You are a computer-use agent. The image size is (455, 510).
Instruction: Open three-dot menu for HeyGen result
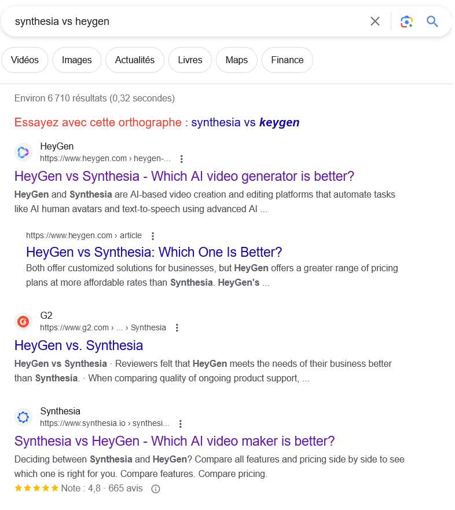[x=182, y=159]
